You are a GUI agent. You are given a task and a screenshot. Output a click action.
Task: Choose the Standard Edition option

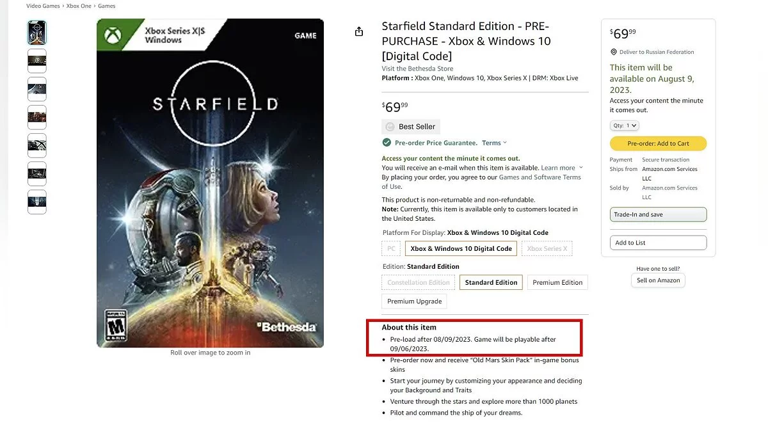pos(491,282)
